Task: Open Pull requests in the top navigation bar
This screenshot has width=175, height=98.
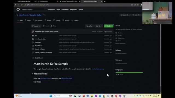Action: pyautogui.click(x=51, y=10)
